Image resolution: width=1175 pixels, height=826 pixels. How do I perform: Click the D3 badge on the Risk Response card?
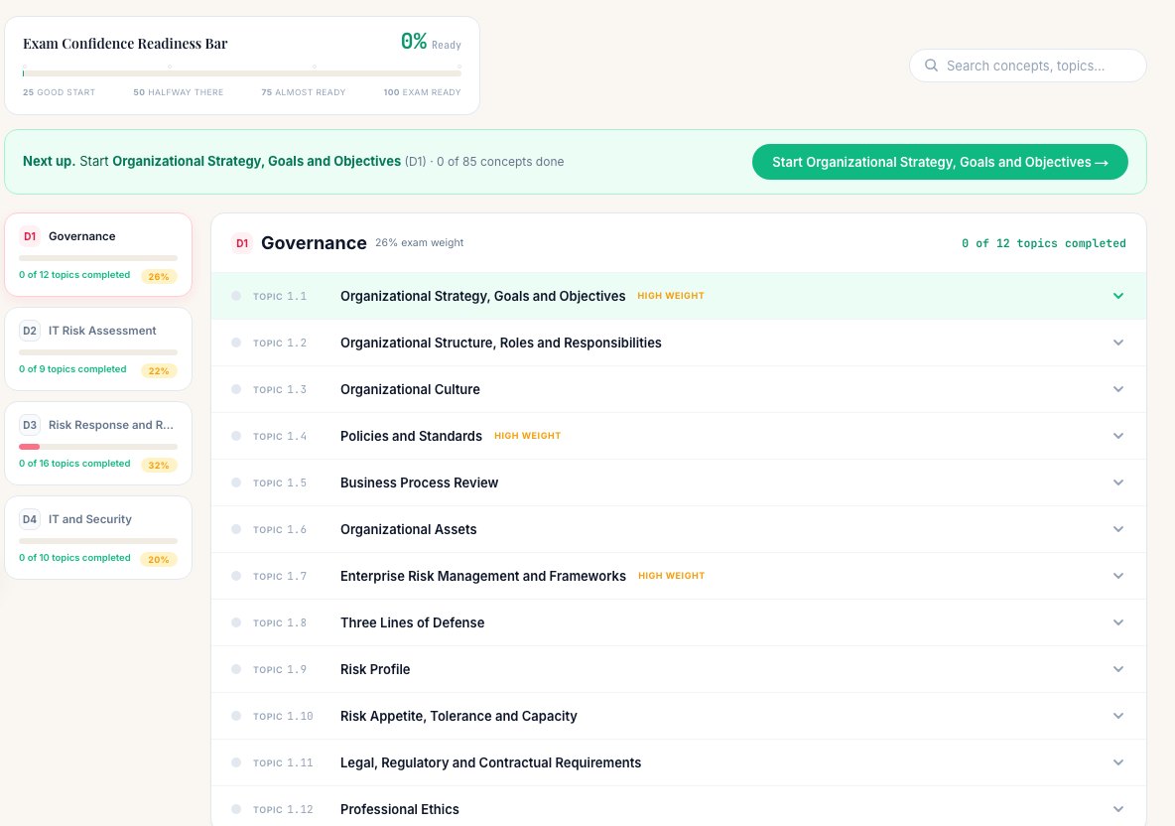30,425
